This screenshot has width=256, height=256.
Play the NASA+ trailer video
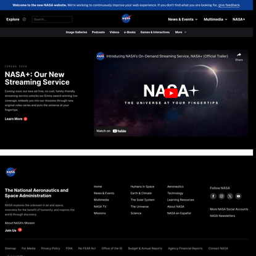pos(171,93)
